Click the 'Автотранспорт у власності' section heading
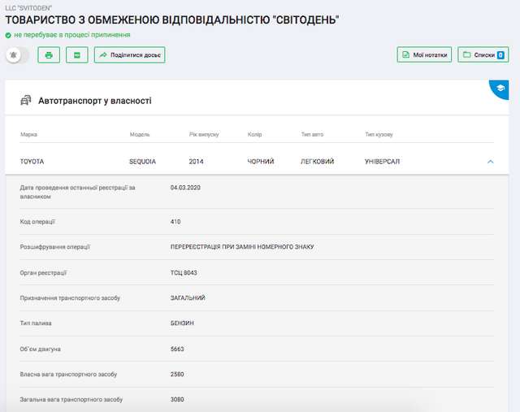Viewport: 520px width, 412px height. point(95,102)
